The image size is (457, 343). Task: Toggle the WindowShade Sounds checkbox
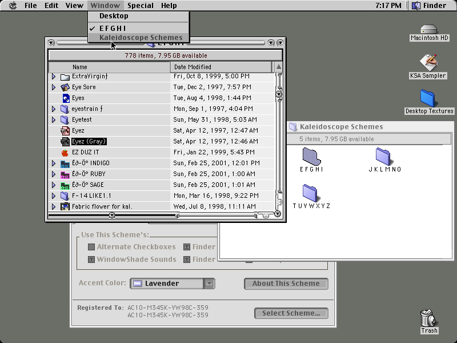[x=91, y=260]
